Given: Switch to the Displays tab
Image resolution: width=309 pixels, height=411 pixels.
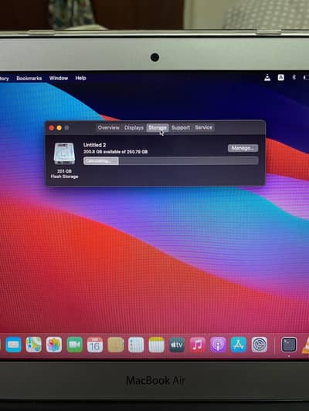Looking at the screenshot, I should tap(134, 128).
